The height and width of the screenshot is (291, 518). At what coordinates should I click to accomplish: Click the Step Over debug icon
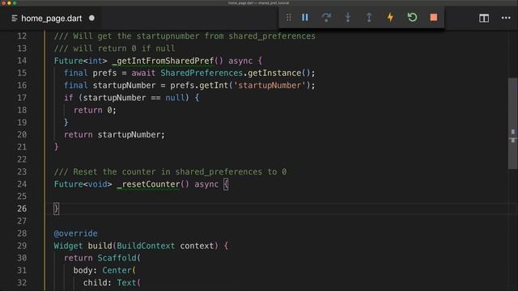coord(326,18)
